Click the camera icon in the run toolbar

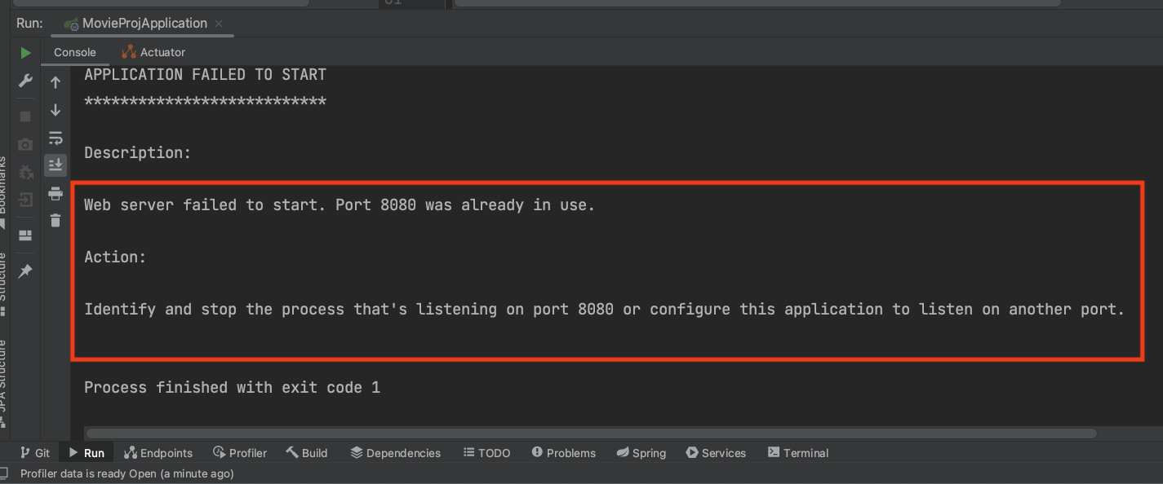(x=24, y=144)
